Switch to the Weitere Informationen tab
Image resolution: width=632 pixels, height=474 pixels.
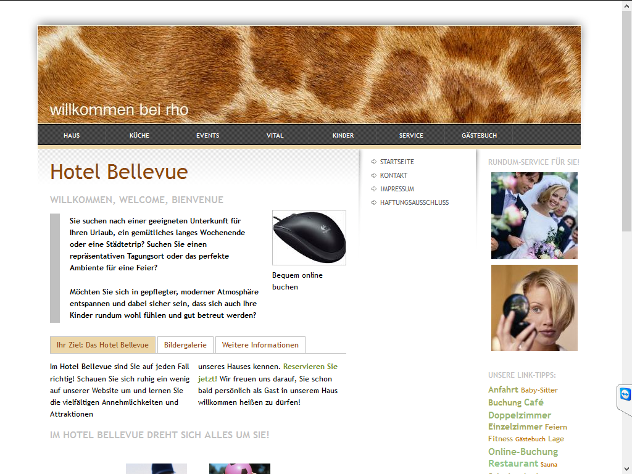pyautogui.click(x=260, y=345)
